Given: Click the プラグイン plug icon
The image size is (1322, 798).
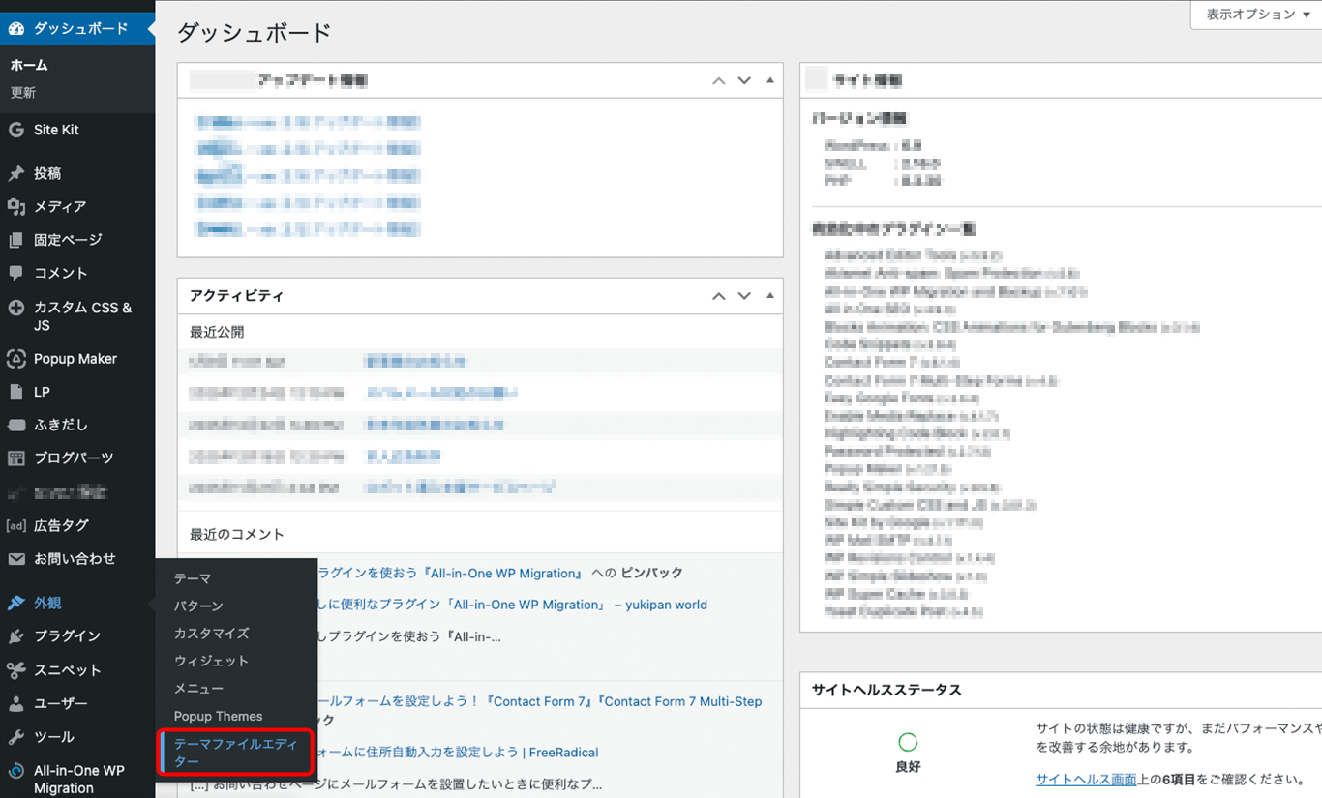Looking at the screenshot, I should (x=16, y=635).
